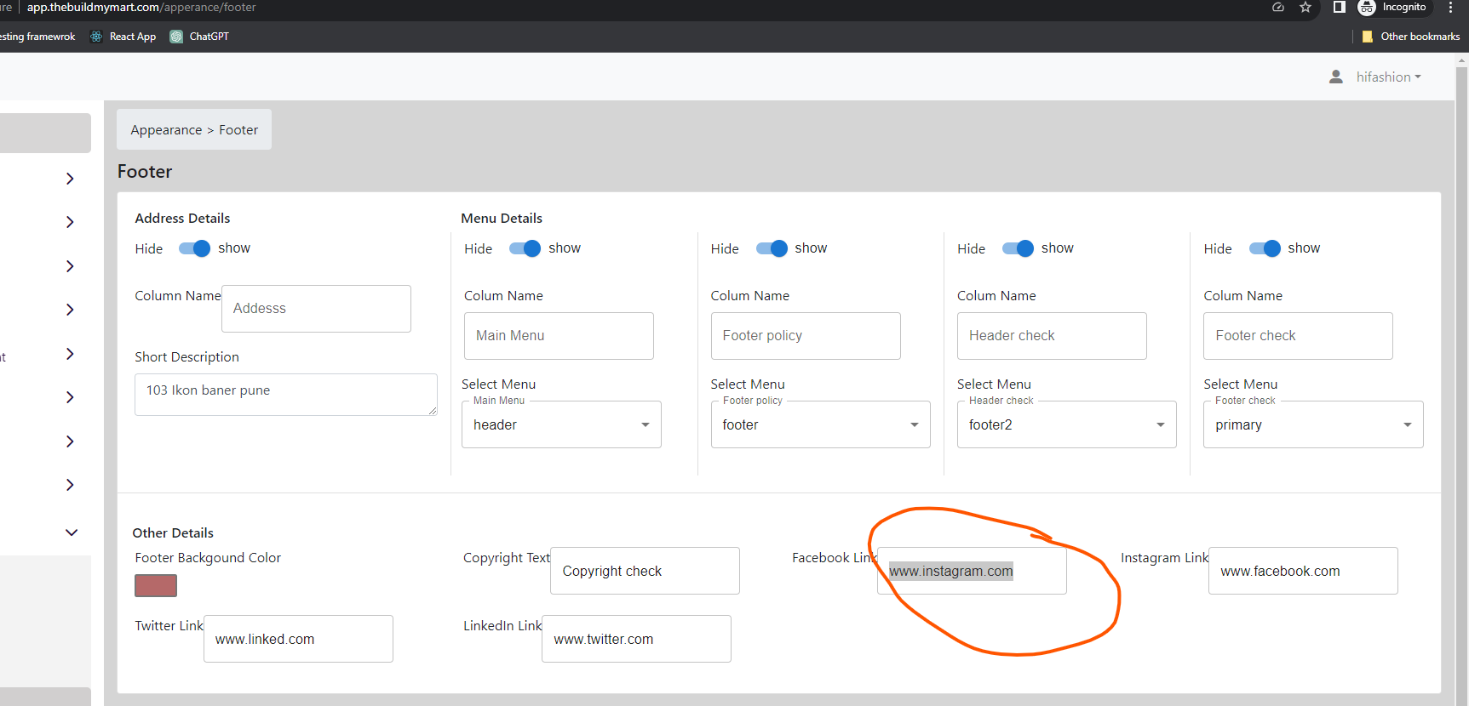Image resolution: width=1469 pixels, height=706 pixels.
Task: Open the header Select Menu dropdown
Action: pos(561,424)
